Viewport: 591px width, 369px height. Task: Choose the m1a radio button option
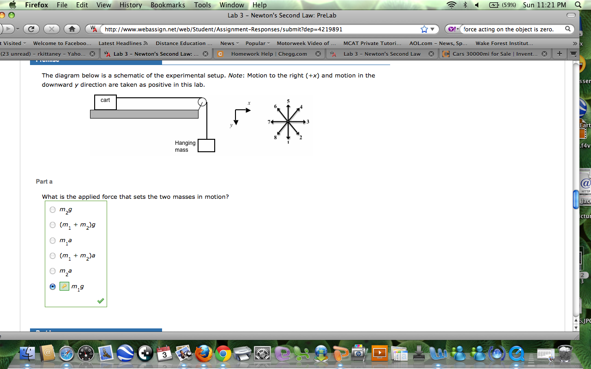52,240
